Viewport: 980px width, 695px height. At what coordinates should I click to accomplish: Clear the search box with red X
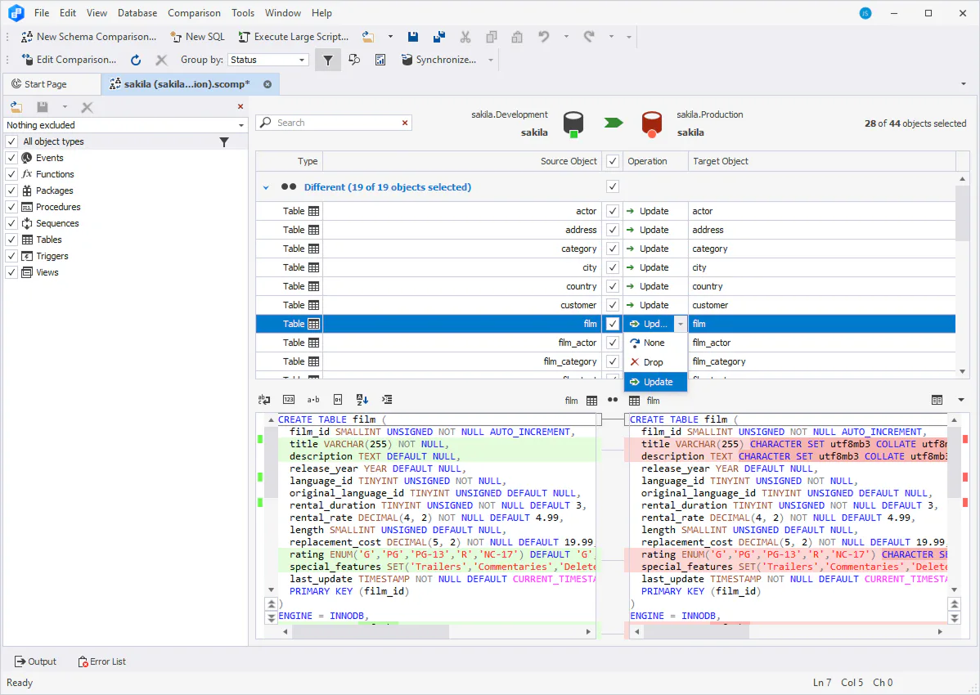click(x=405, y=123)
